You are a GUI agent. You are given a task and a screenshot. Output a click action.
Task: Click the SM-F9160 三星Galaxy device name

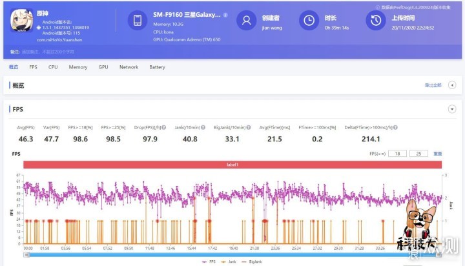pos(187,15)
